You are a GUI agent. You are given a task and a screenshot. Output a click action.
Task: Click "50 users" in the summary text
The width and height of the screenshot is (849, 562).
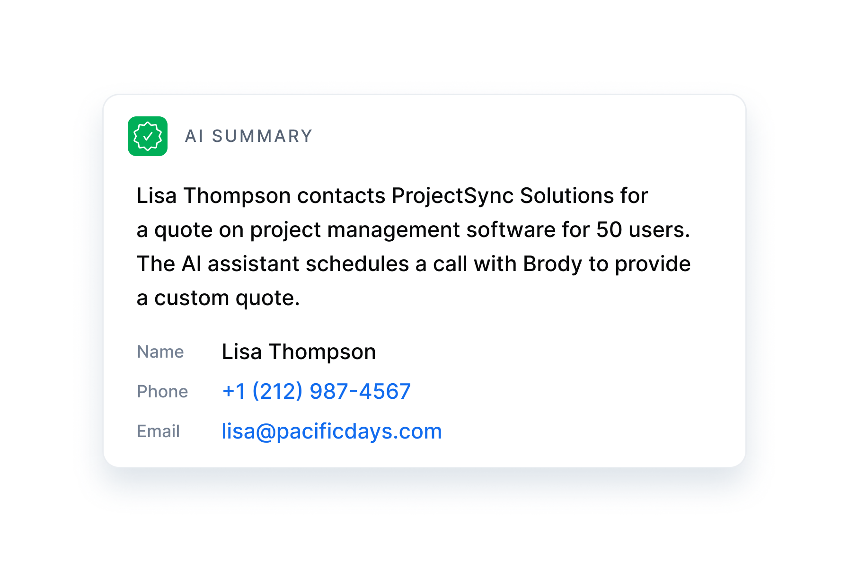[x=642, y=230]
